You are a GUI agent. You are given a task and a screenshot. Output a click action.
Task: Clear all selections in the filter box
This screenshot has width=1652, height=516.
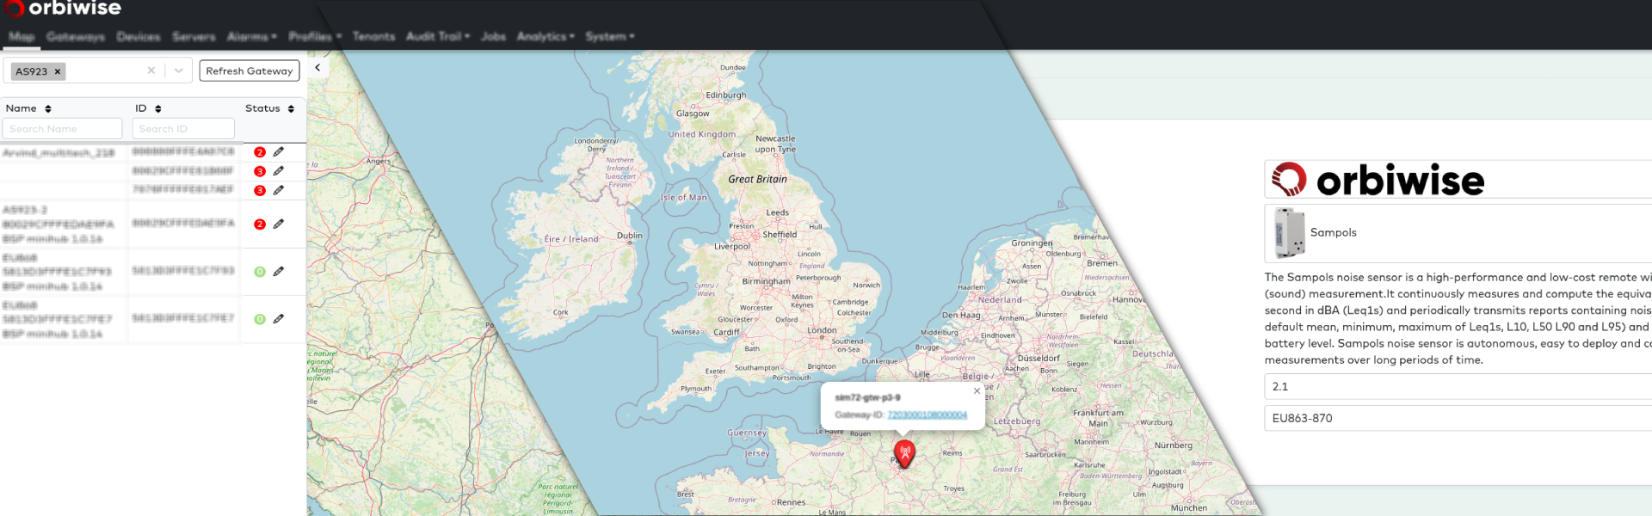click(x=151, y=71)
